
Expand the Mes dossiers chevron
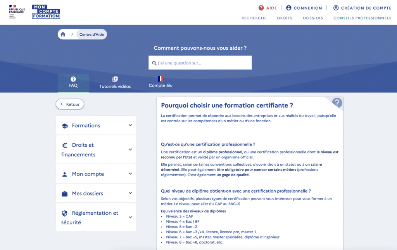tap(130, 193)
